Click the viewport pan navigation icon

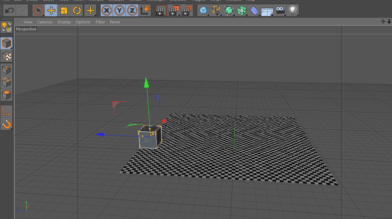[x=383, y=22]
